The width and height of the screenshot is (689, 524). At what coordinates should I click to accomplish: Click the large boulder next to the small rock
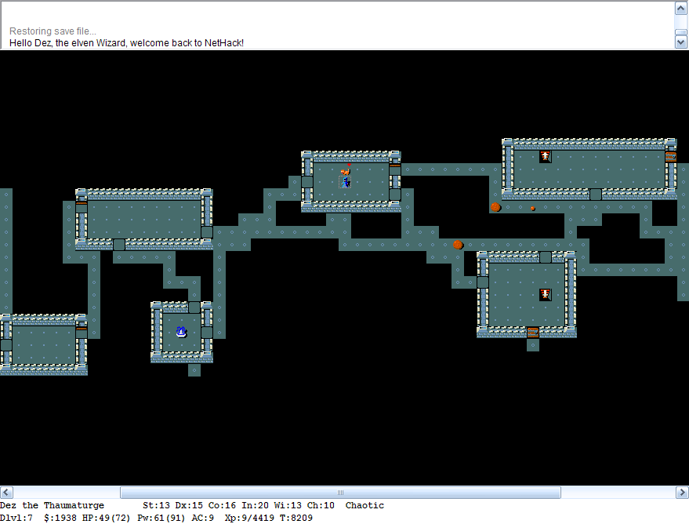pos(495,207)
